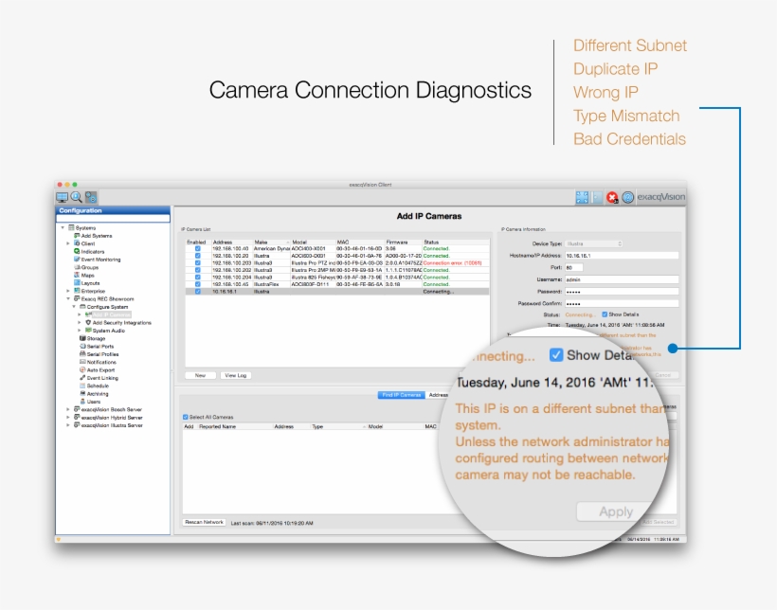Select Notifications in the tree
Image resolution: width=777 pixels, height=610 pixels.
[101, 362]
